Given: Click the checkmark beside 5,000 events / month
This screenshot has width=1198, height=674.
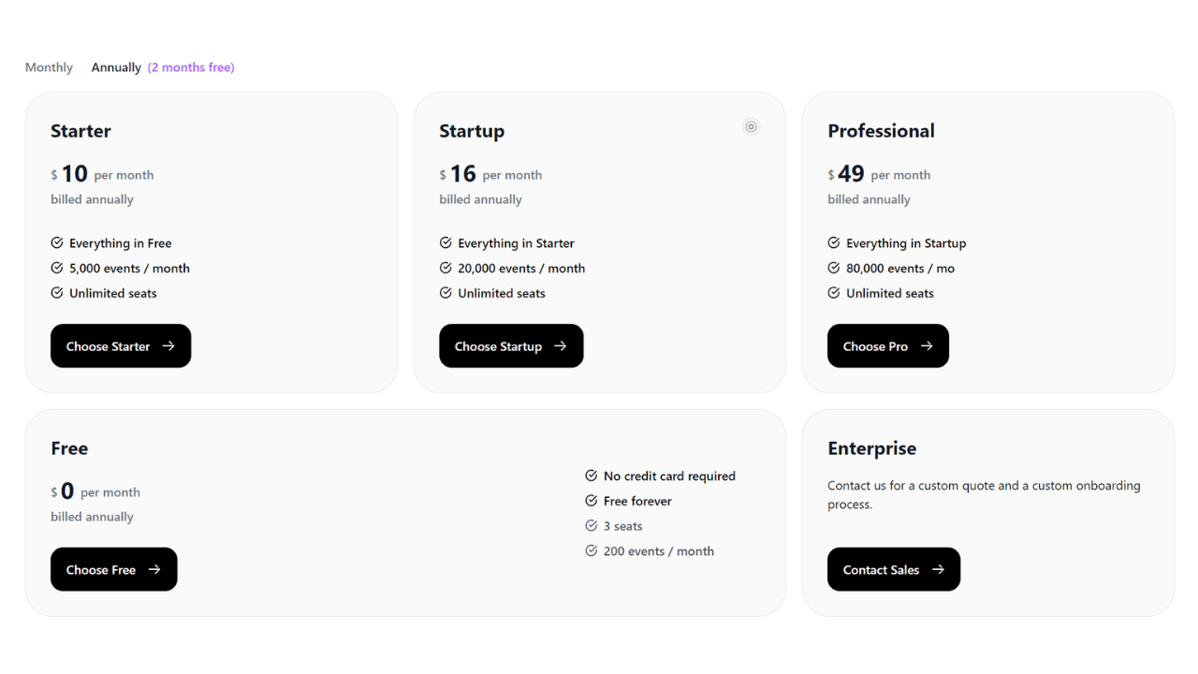Looking at the screenshot, I should pyautogui.click(x=56, y=268).
